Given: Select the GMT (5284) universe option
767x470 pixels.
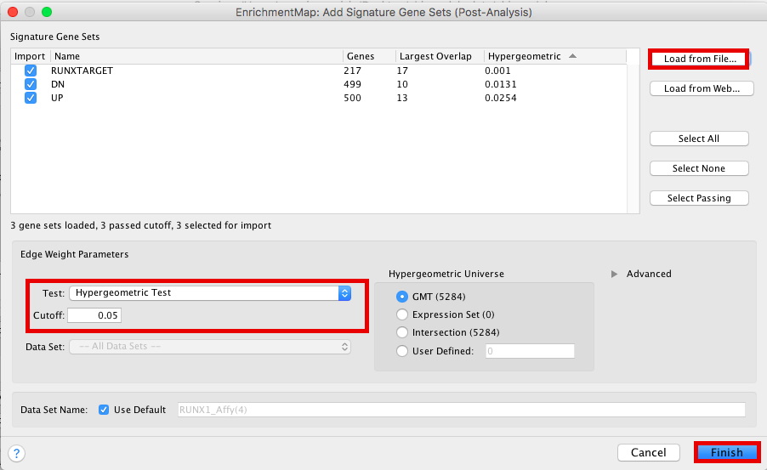Looking at the screenshot, I should pyautogui.click(x=402, y=297).
